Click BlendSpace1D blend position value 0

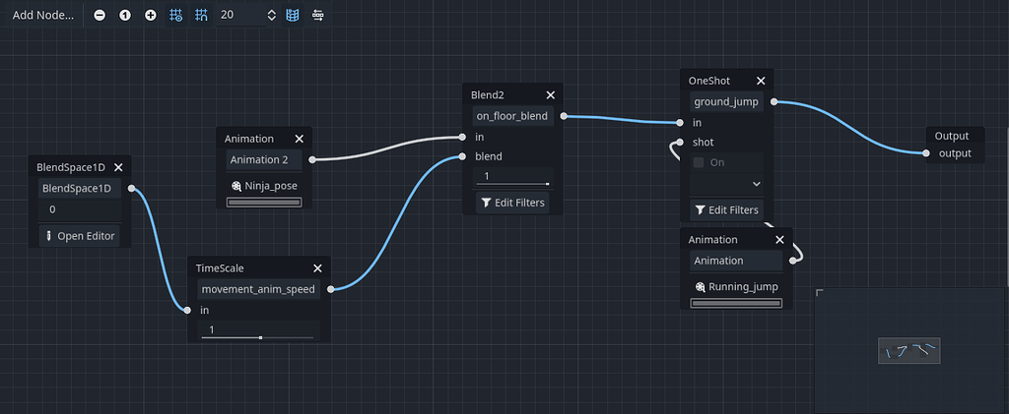click(80, 209)
